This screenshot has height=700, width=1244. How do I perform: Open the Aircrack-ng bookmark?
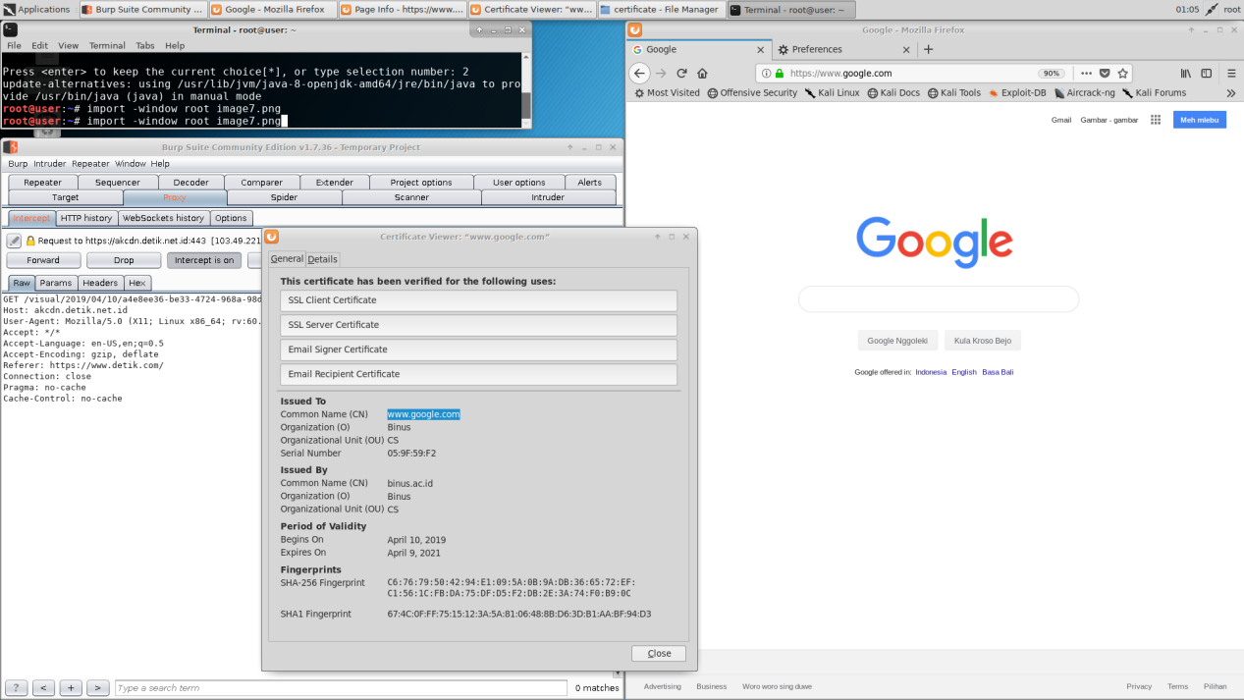1084,93
